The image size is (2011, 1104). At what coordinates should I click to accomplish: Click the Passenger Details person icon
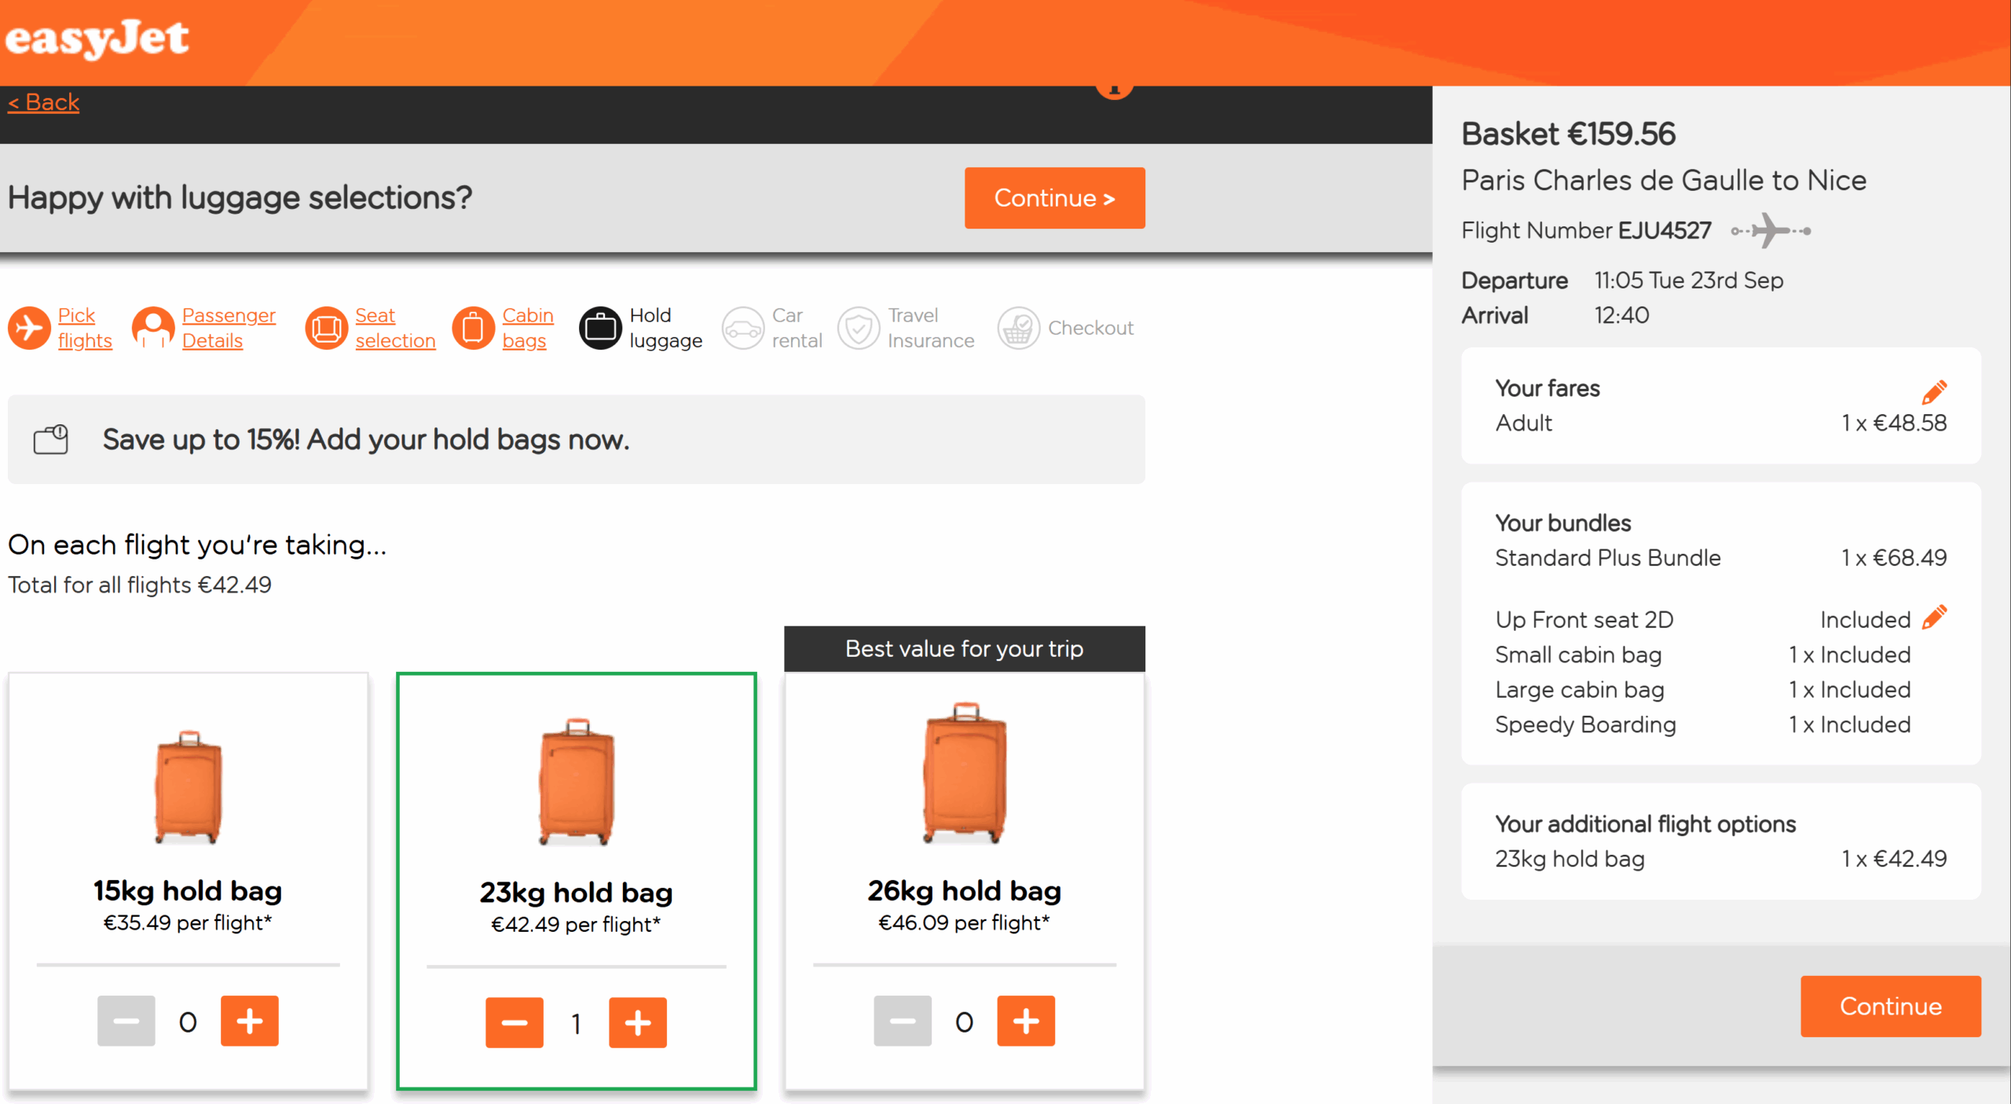pyautogui.click(x=152, y=328)
